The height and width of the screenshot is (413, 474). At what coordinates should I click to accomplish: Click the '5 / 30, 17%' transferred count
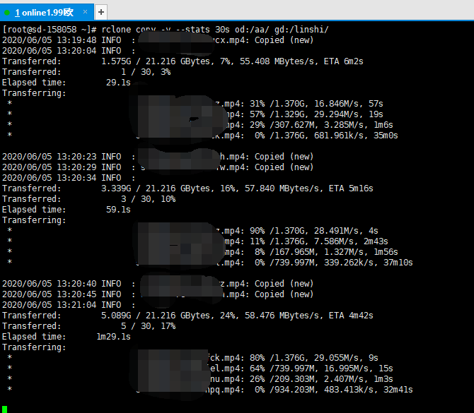[x=148, y=326]
